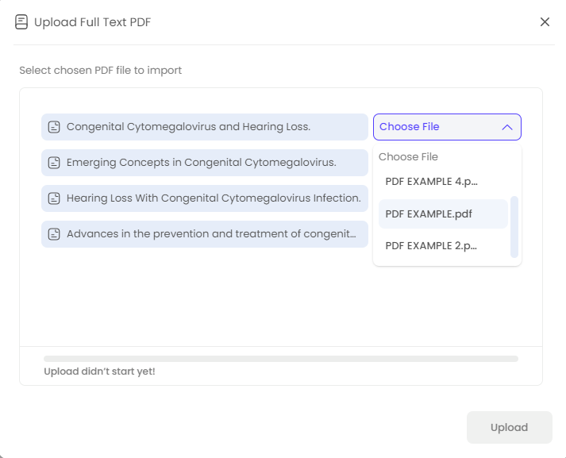
Task: Click the file icon for Congenital Cytomegalovirus and Hearing Loss
Action: 54,127
